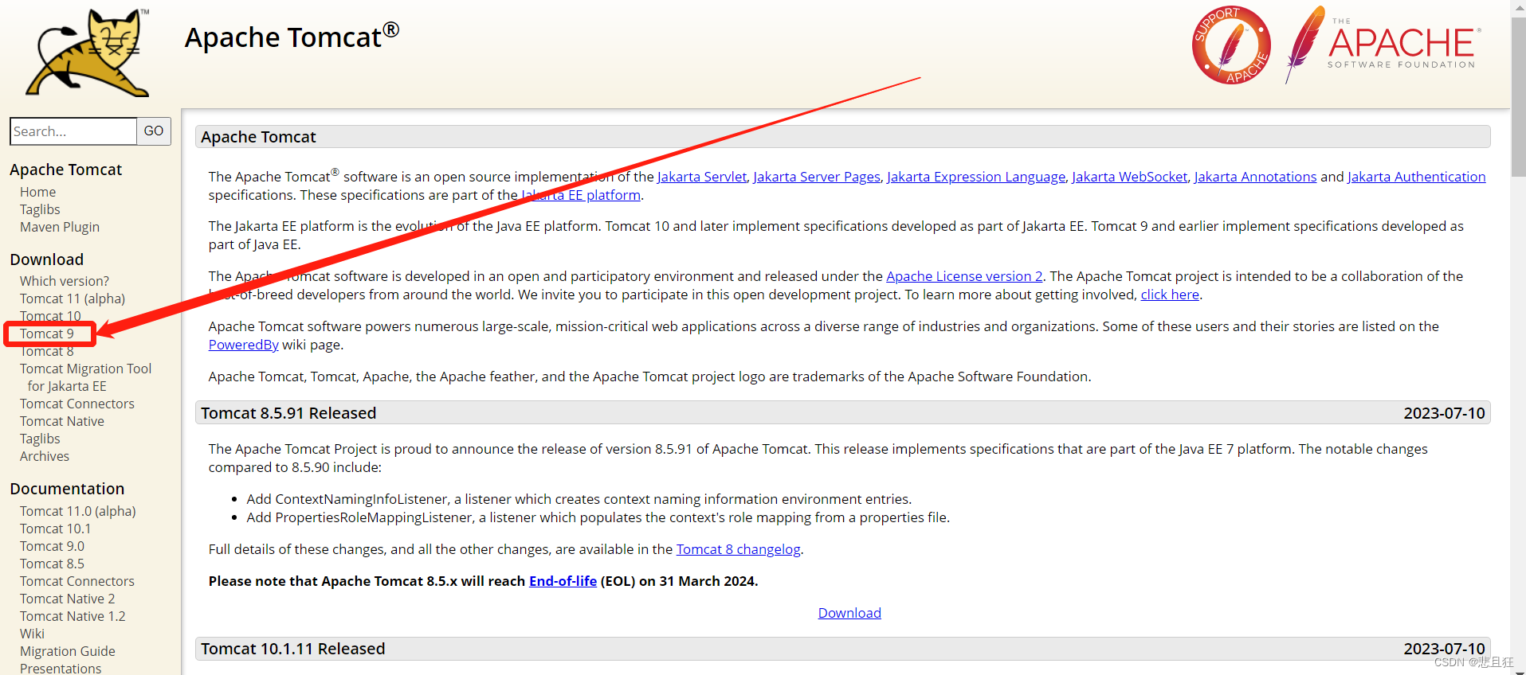Viewport: 1526px width, 675px height.
Task: Select Tomcat 11 (alpha) download
Action: click(x=73, y=298)
